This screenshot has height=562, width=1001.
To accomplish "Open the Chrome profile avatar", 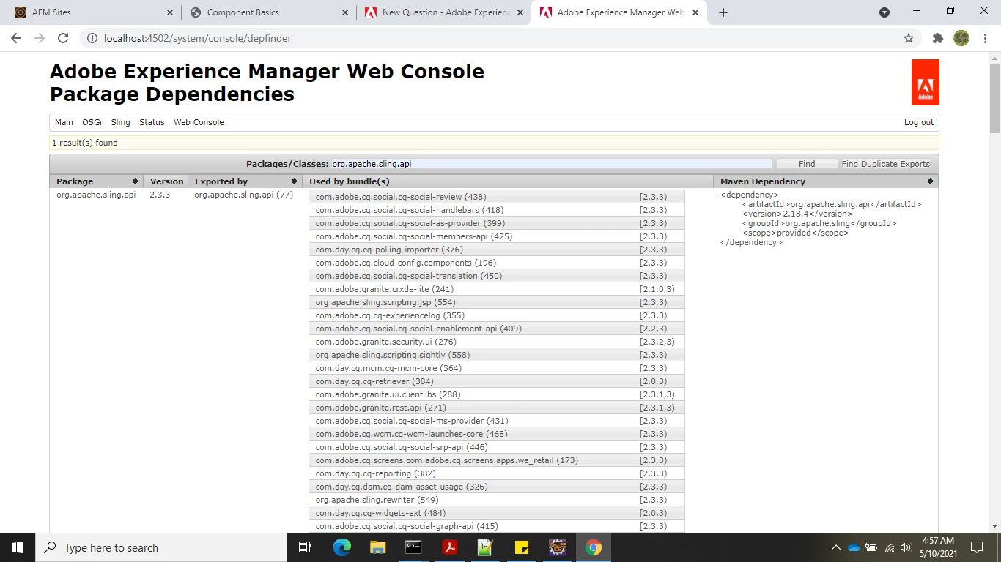I will [961, 38].
